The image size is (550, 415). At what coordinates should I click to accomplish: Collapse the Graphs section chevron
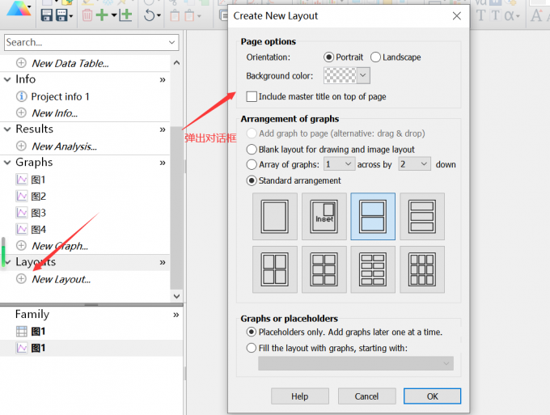tap(7, 163)
